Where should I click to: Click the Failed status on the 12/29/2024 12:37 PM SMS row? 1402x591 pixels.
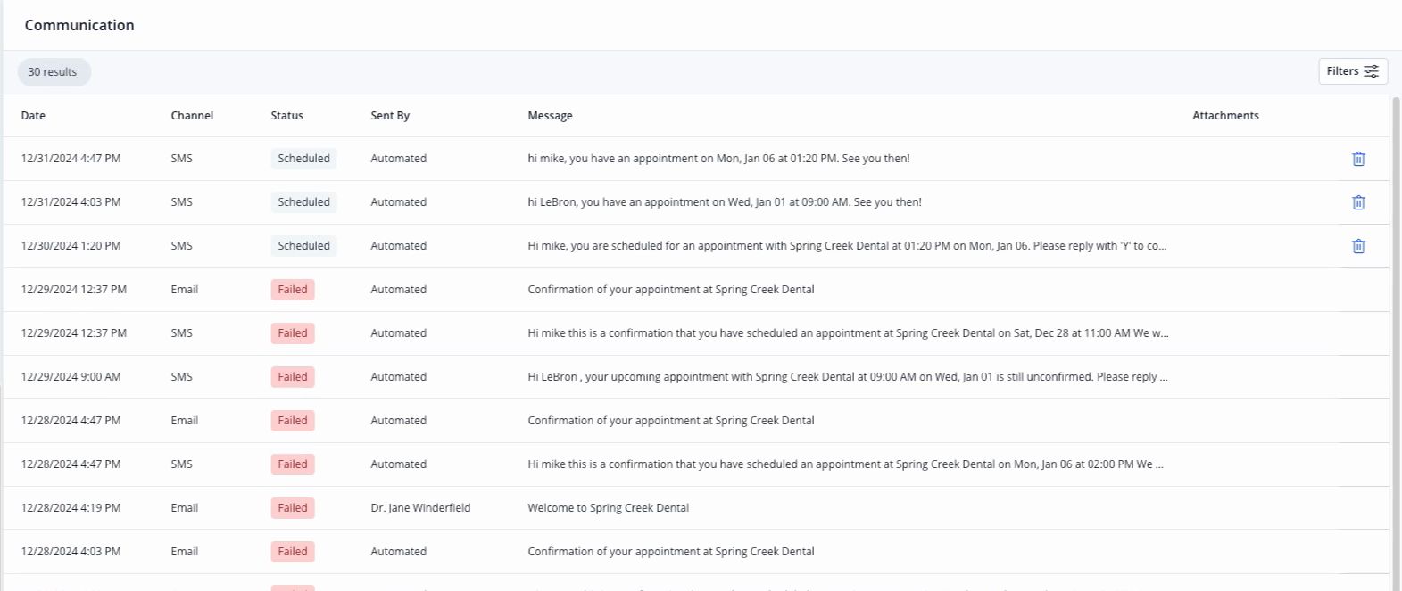click(x=293, y=333)
